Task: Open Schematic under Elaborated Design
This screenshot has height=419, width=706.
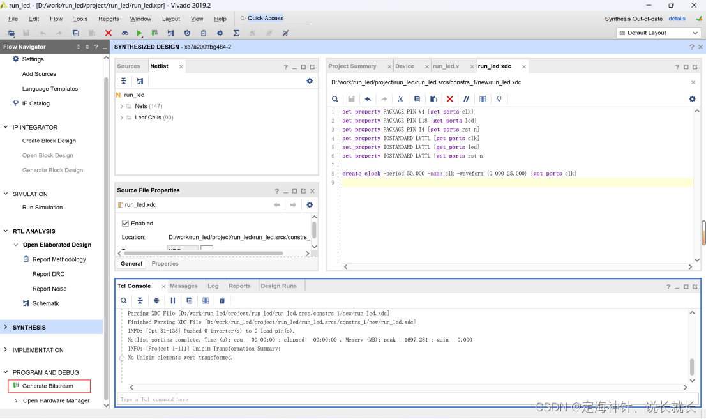Action: pos(46,303)
